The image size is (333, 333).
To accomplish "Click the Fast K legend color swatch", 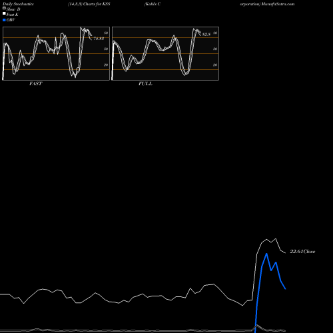I will (x=4, y=14).
